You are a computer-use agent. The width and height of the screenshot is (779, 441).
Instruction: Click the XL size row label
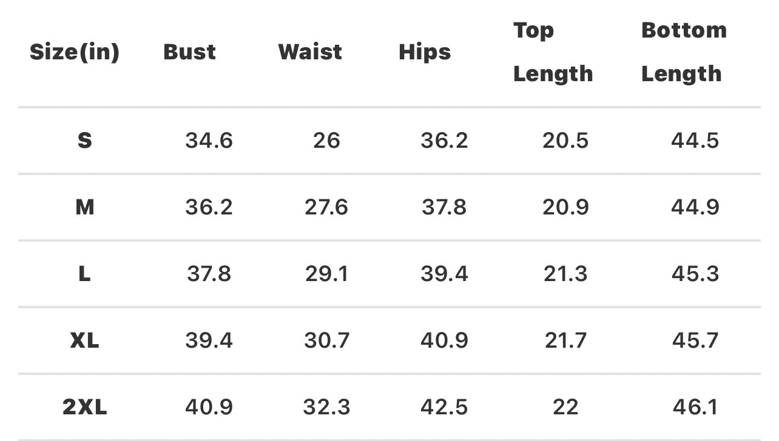(85, 340)
